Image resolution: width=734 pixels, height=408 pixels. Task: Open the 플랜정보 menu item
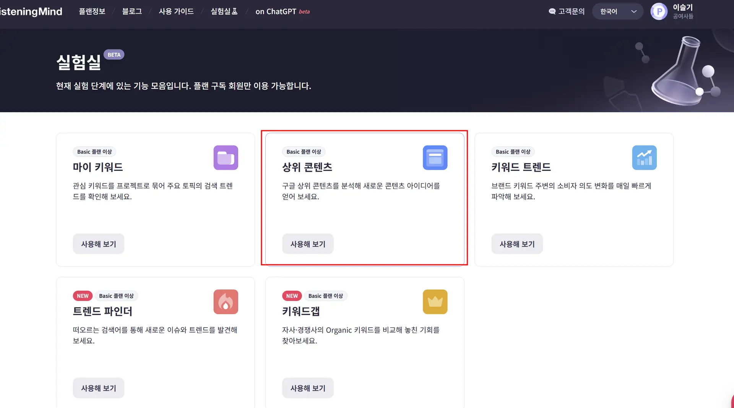pyautogui.click(x=92, y=11)
